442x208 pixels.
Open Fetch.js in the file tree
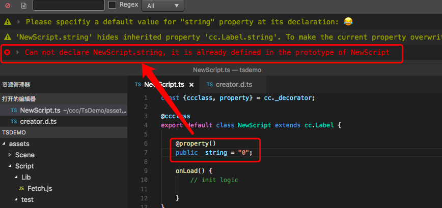coord(40,189)
